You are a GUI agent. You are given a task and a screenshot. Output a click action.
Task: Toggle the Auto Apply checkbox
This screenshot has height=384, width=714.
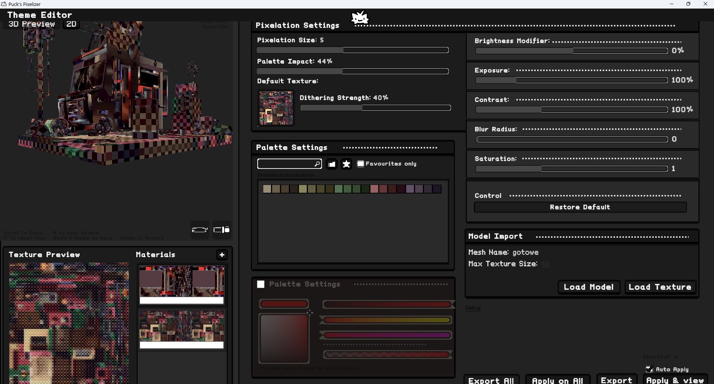649,369
